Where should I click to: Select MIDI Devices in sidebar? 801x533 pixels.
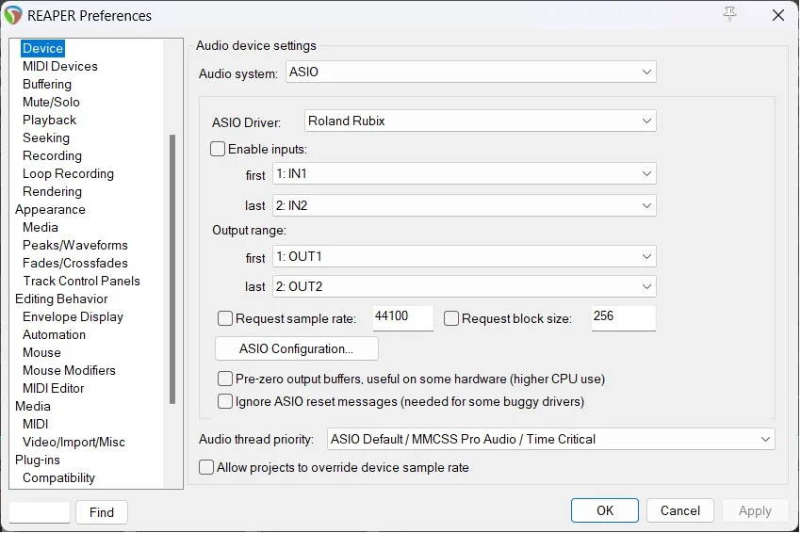(59, 66)
